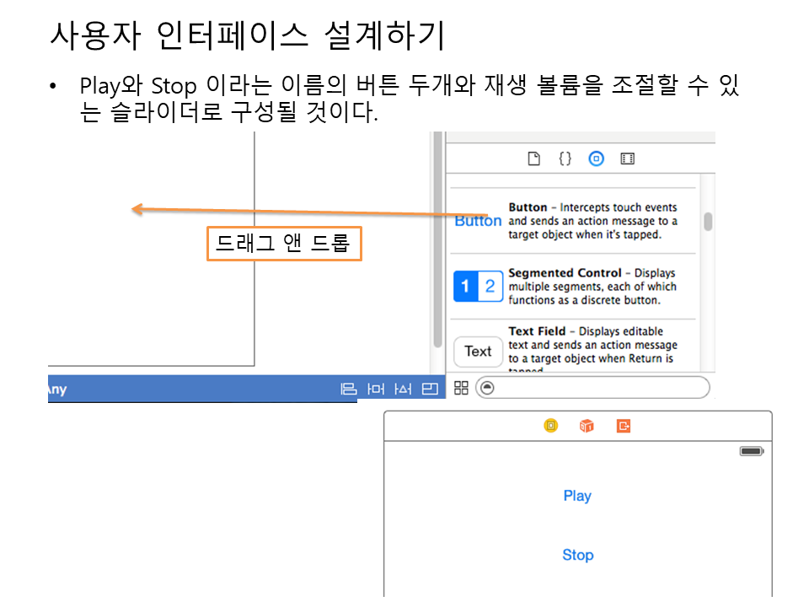The height and width of the screenshot is (607, 809).
Task: Toggle library grid icon view
Action: coord(461,388)
